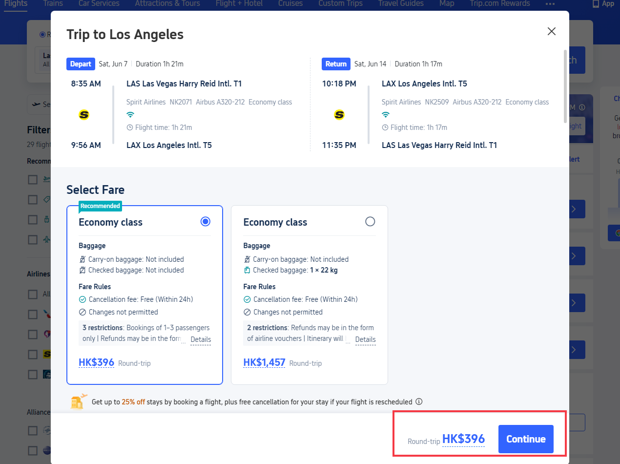Expand Details for the 3 restrictions fare
The height and width of the screenshot is (464, 620).
tap(201, 339)
